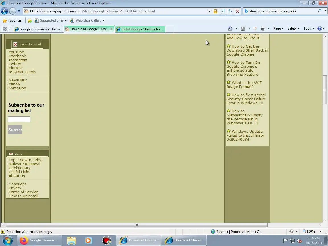Click the Help question mark icon

320,28
